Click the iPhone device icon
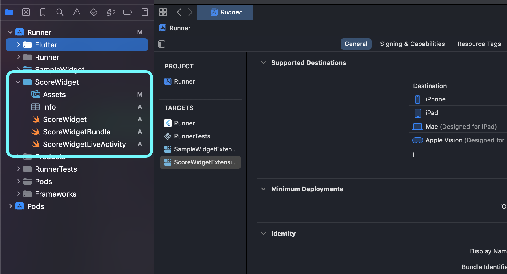Screen dimensions: 507x274 pos(417,99)
